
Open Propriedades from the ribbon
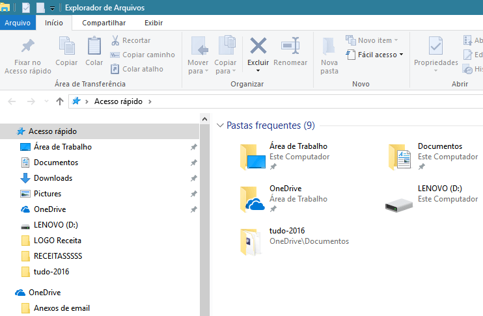click(x=436, y=47)
